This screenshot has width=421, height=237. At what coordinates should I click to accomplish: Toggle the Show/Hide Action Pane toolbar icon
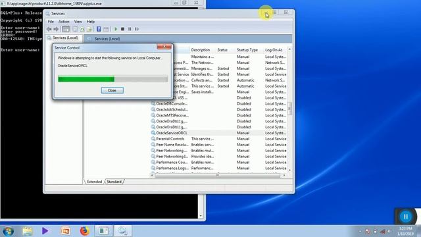point(106,29)
